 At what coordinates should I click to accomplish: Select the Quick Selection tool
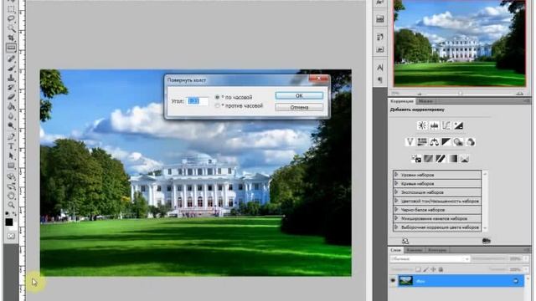[11, 28]
